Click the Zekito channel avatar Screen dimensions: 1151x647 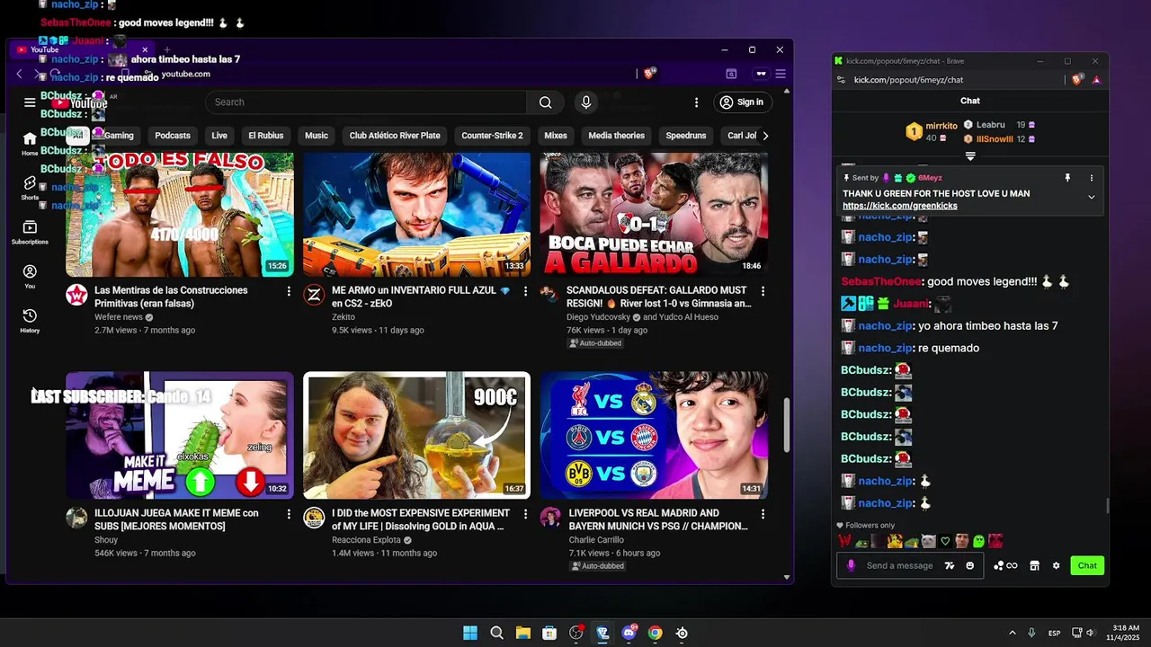(314, 295)
